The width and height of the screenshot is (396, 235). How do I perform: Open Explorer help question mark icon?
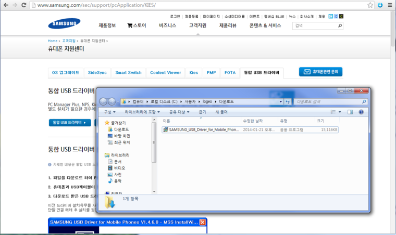(361, 112)
